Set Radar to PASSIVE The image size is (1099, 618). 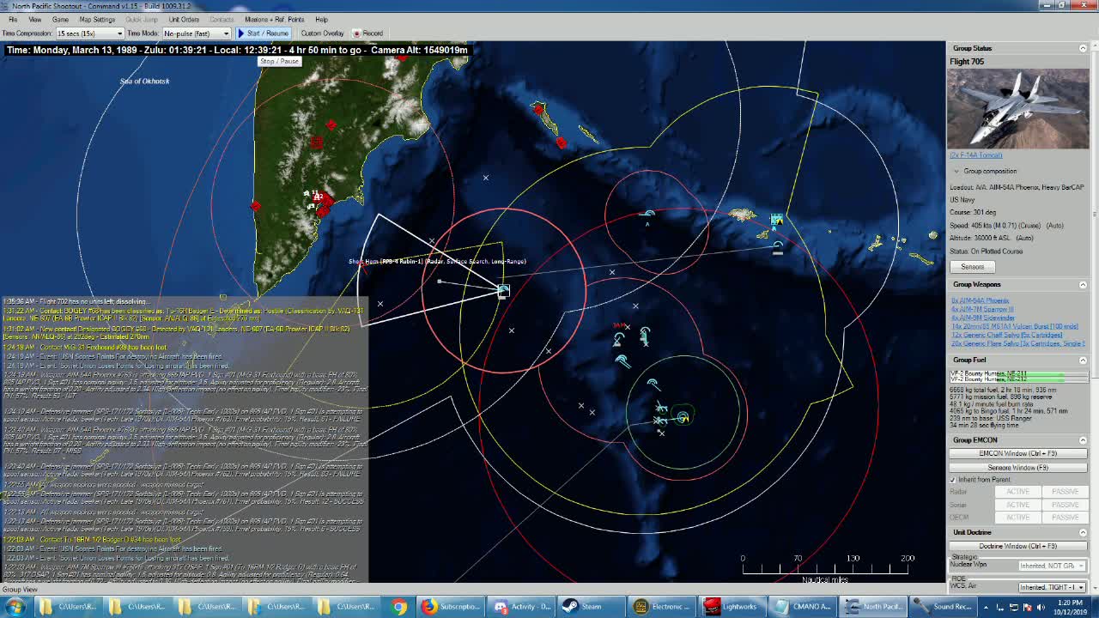[x=1065, y=492]
